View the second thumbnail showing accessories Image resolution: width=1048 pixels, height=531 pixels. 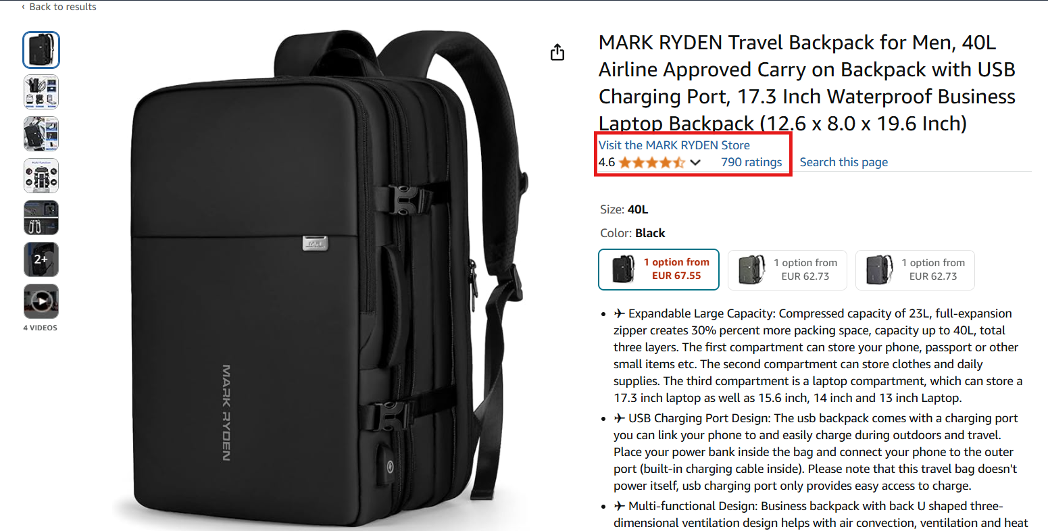coord(41,92)
